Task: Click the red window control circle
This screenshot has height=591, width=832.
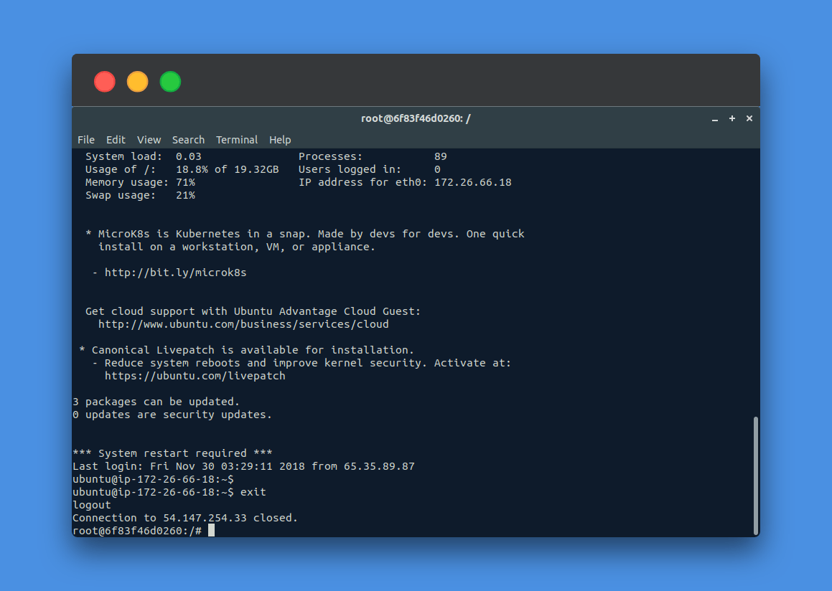Action: point(104,81)
